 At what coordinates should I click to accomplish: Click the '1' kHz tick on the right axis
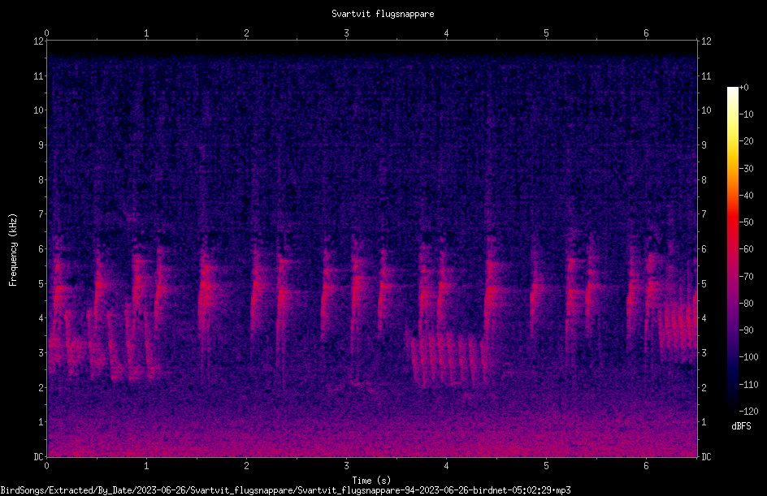pyautogui.click(x=704, y=422)
